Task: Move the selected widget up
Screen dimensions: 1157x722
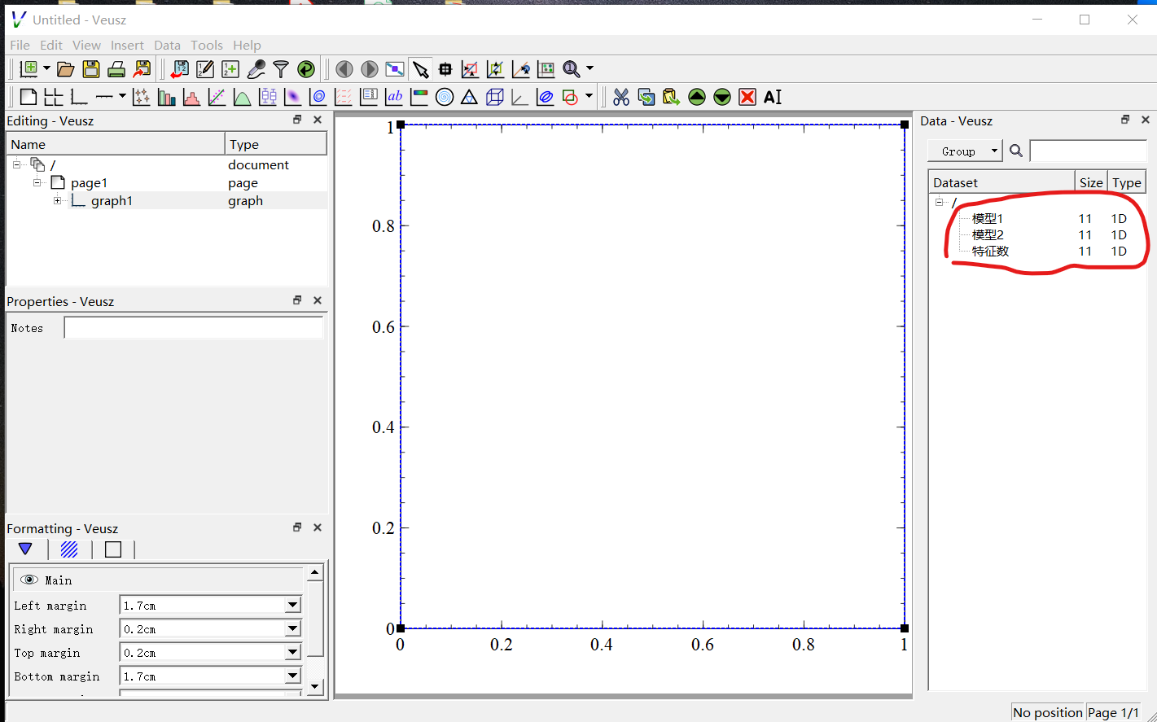Action: click(697, 98)
